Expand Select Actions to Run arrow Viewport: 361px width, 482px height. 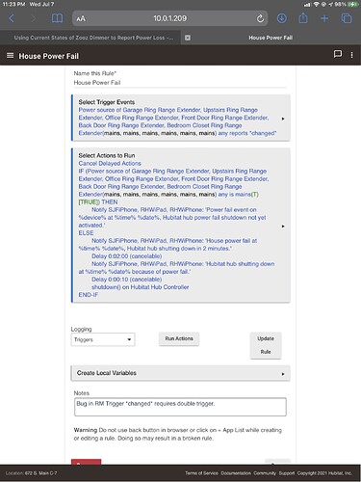[x=283, y=227]
